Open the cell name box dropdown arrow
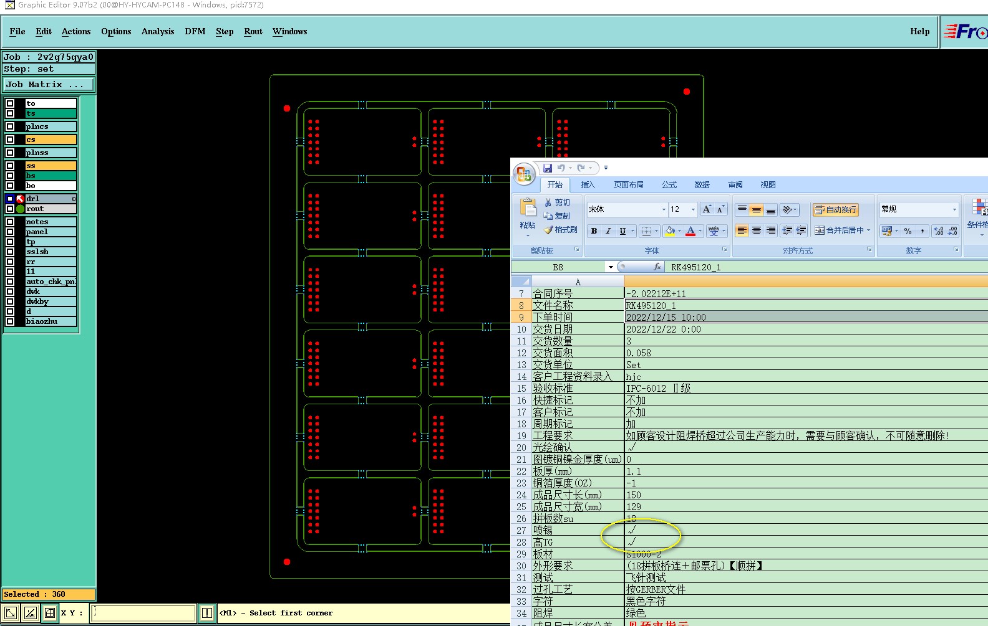 [x=611, y=267]
